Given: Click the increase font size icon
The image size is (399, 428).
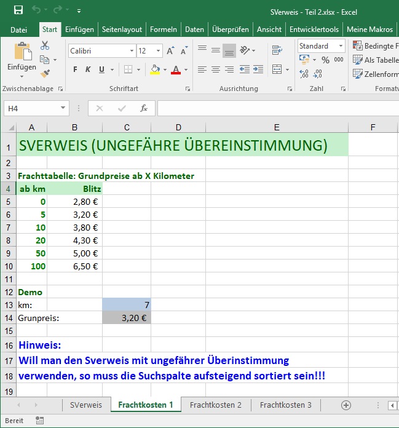Looking at the screenshot, I should coord(172,51).
